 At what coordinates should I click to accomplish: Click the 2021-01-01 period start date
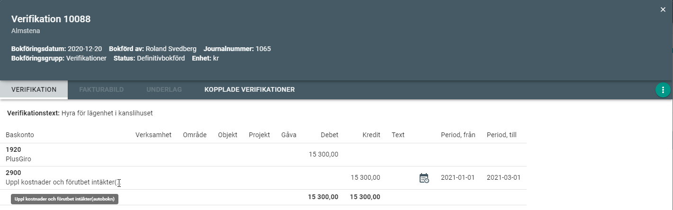pos(458,178)
